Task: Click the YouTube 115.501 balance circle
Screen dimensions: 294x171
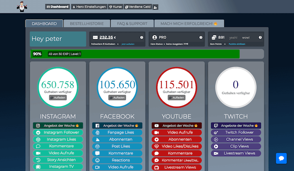Action: [177, 87]
